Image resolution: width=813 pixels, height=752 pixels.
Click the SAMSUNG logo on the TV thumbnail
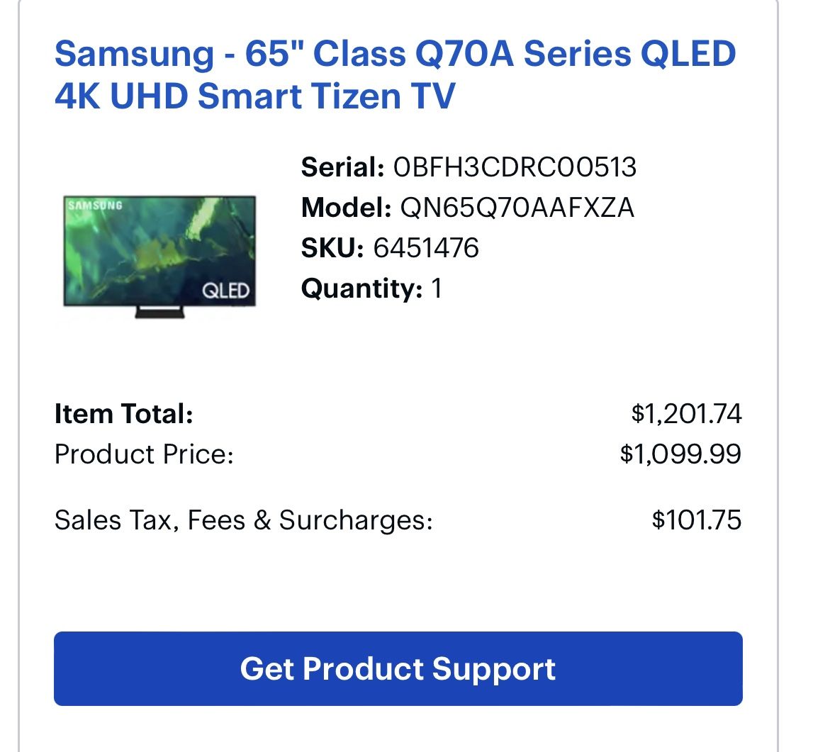point(95,205)
